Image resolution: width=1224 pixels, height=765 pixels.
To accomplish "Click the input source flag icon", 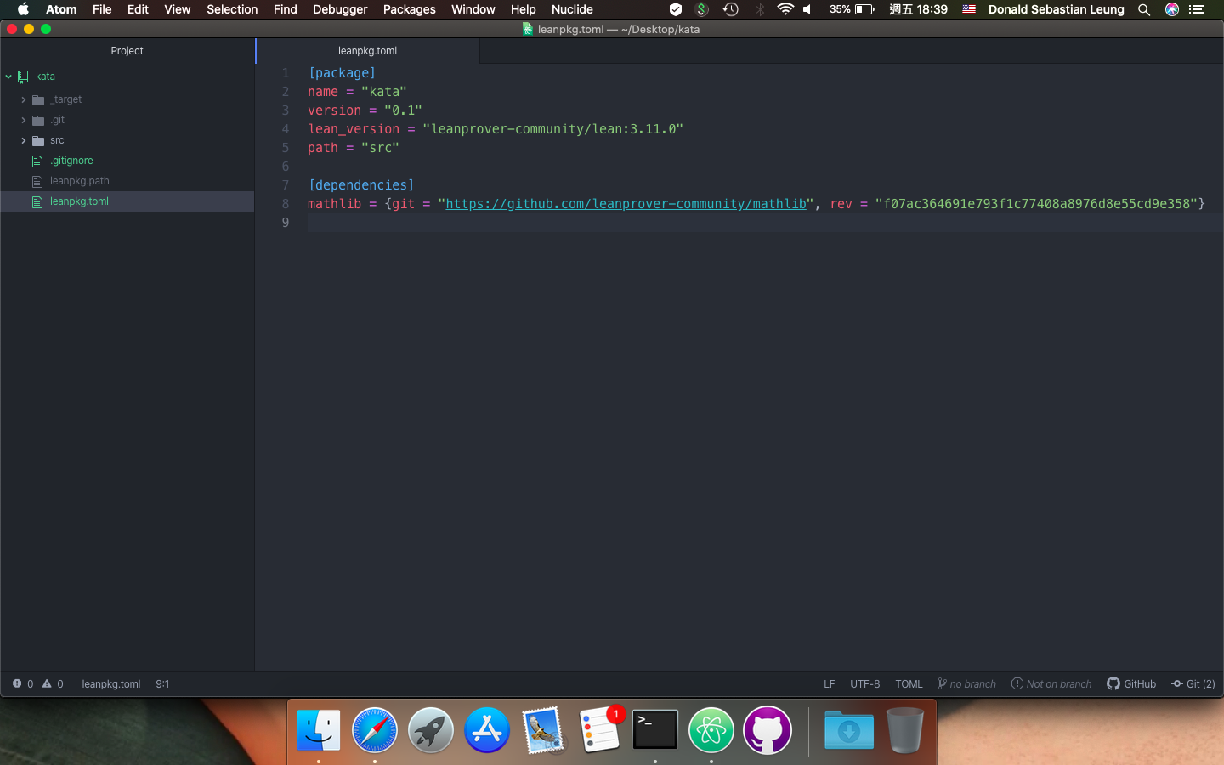I will click(x=969, y=9).
